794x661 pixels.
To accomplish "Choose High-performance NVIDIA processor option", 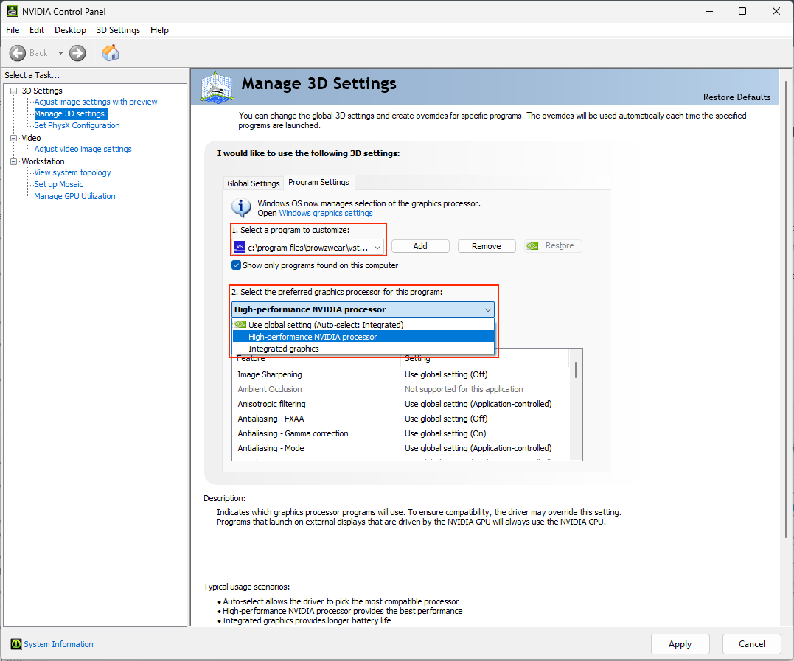I will coord(363,337).
